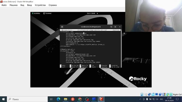Click nano 'Help' shortcut label
Image resolution: width=182 pixels, height=102 pixels.
(64, 65)
